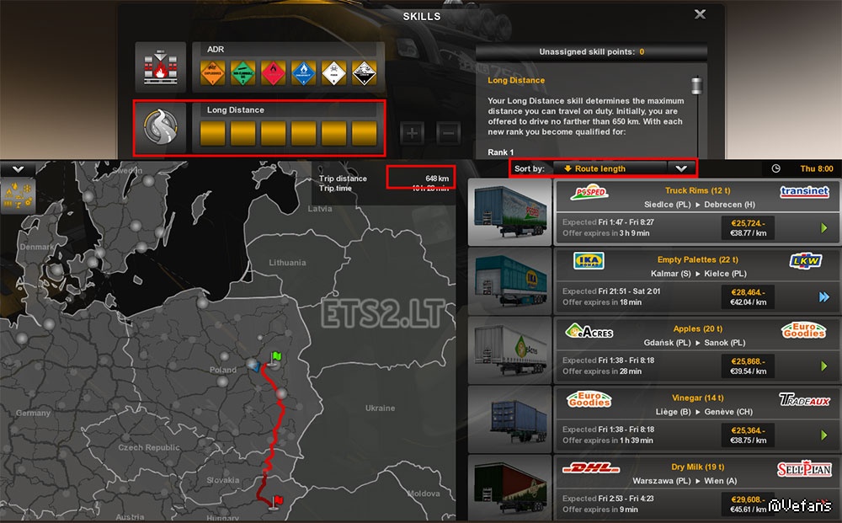
Task: Click the Posped company logo
Action: (589, 192)
